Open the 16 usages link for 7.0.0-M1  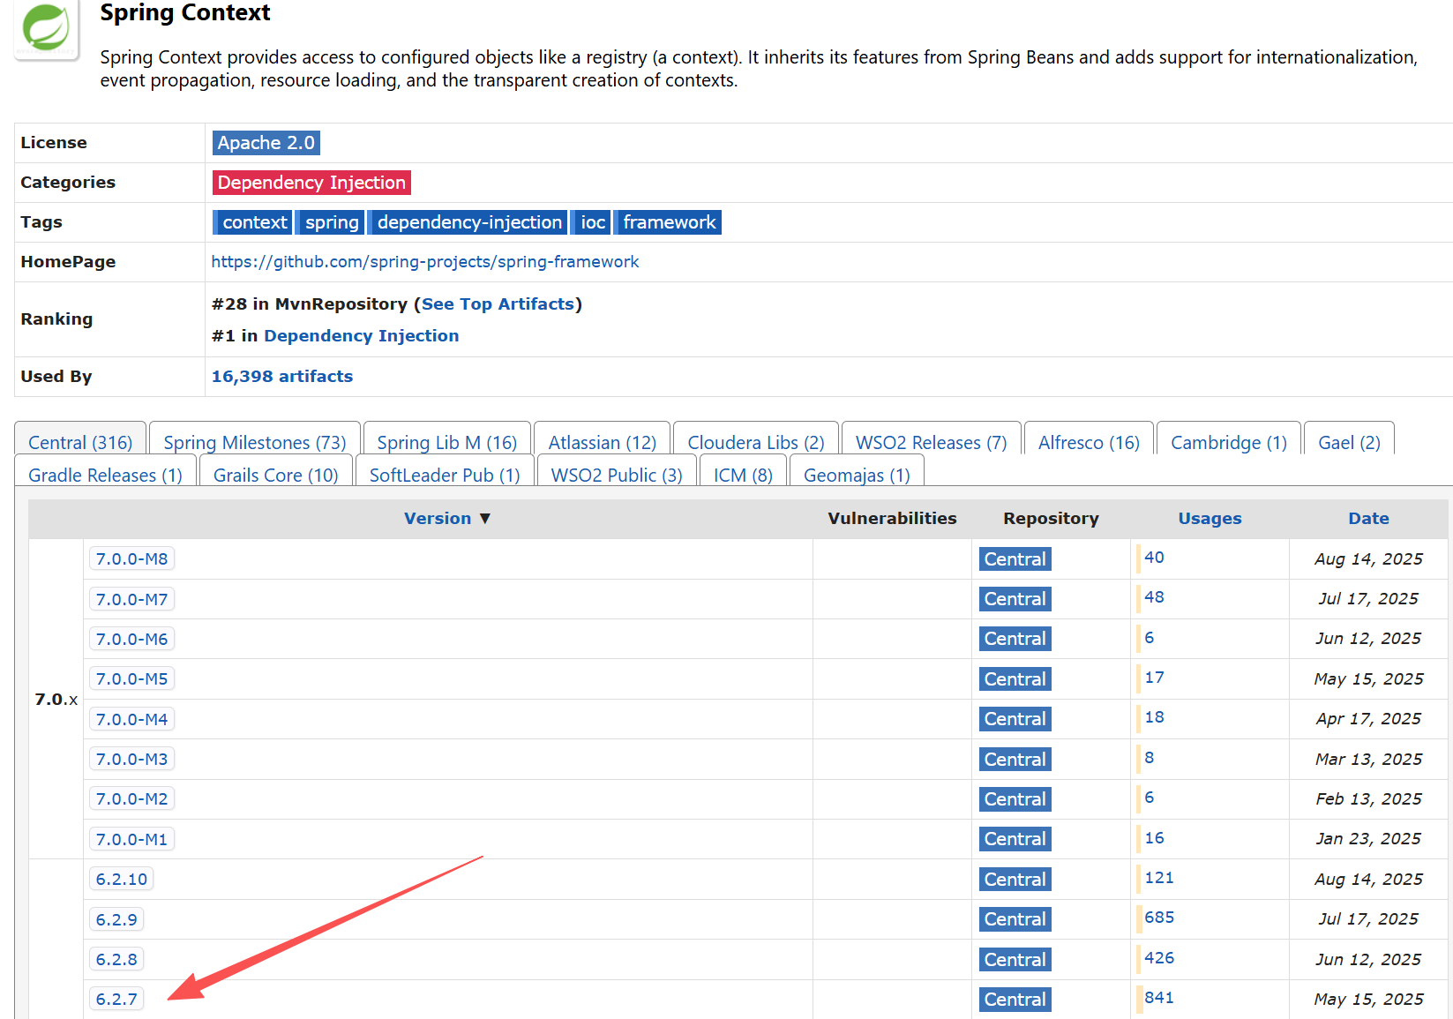[1154, 838]
